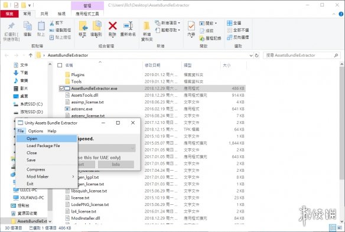The image size is (345, 232).
Task: Click Select none (全部不選) in ribbon
Action: click(238, 30)
